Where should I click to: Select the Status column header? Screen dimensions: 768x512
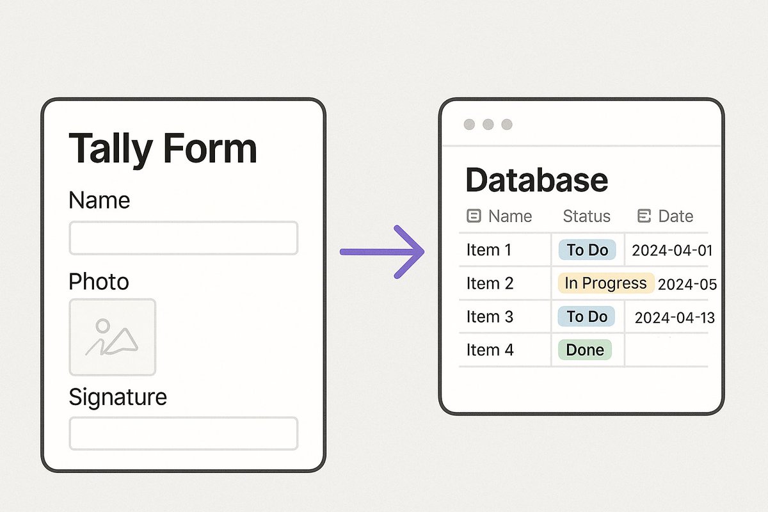(x=587, y=216)
